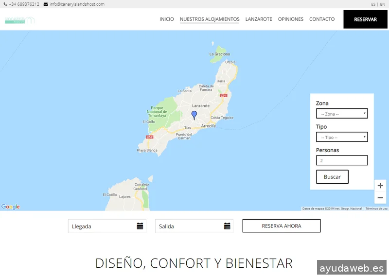389x277 pixels.
Task: Open the Llegada calendar icon
Action: (140, 226)
